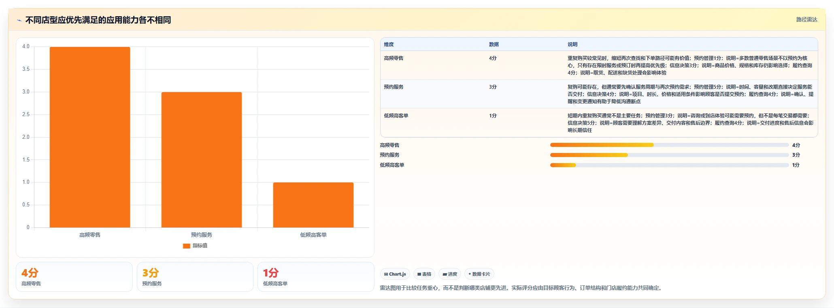Image resolution: width=834 pixels, height=308 pixels.
Task: Click the heading 不同店型应优先满足的应用能力各不相同
Action: pos(98,20)
